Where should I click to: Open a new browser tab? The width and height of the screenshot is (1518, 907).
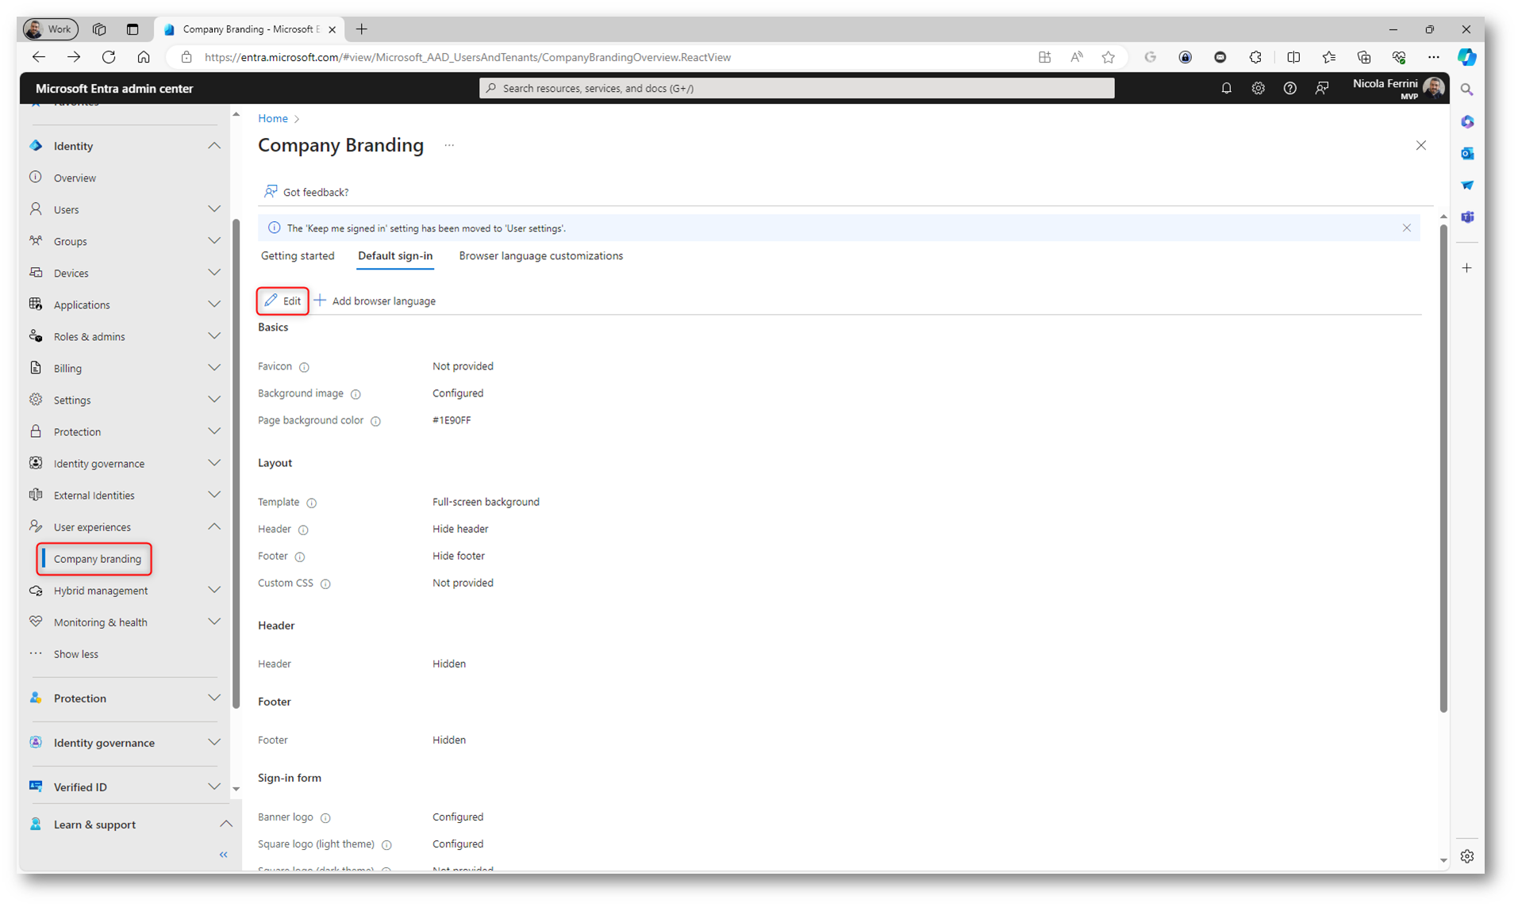click(362, 29)
